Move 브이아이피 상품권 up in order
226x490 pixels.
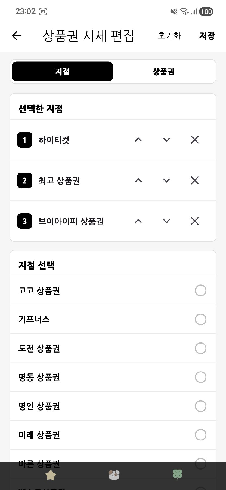point(138,221)
